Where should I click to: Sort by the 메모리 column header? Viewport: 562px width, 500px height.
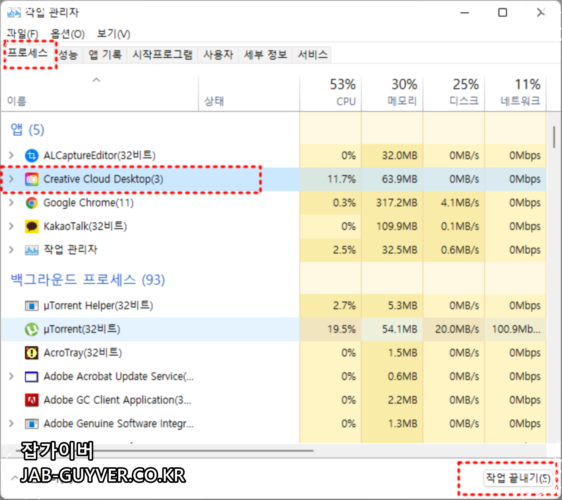(392, 94)
